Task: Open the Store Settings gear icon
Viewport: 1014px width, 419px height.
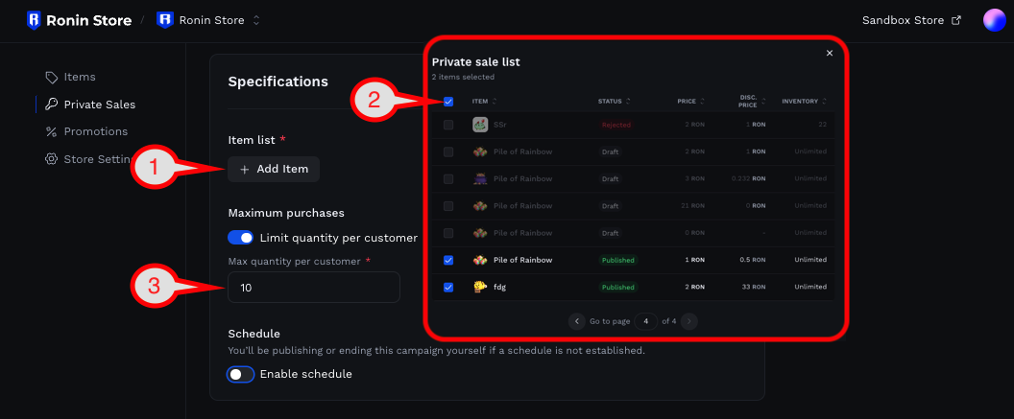Action: click(x=51, y=159)
